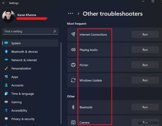Click the Playing Audio label

[x=88, y=50]
